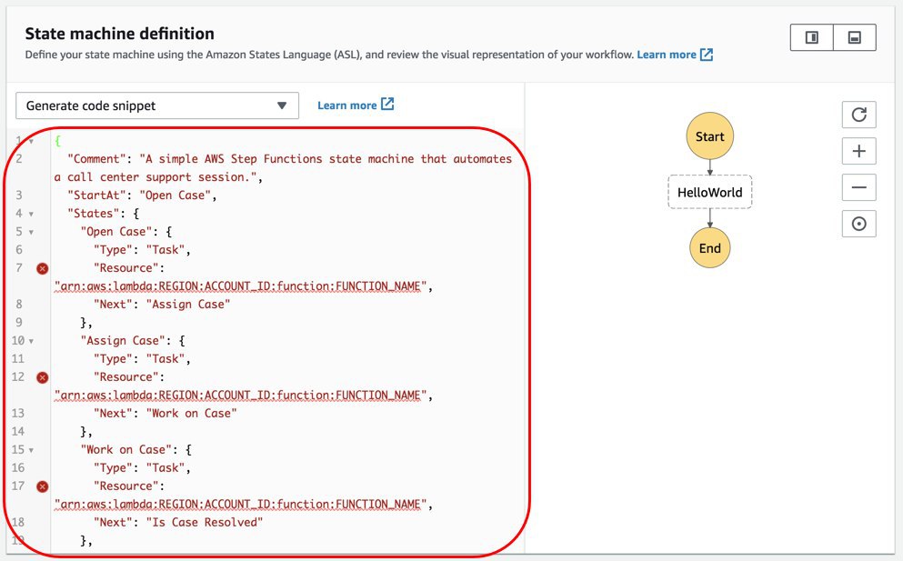This screenshot has width=903, height=561.
Task: Click error marker on line 17
Action: 43,486
